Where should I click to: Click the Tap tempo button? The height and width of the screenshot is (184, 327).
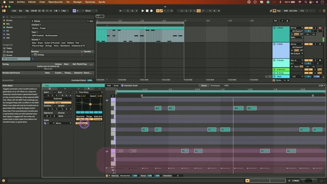coord(27,11)
